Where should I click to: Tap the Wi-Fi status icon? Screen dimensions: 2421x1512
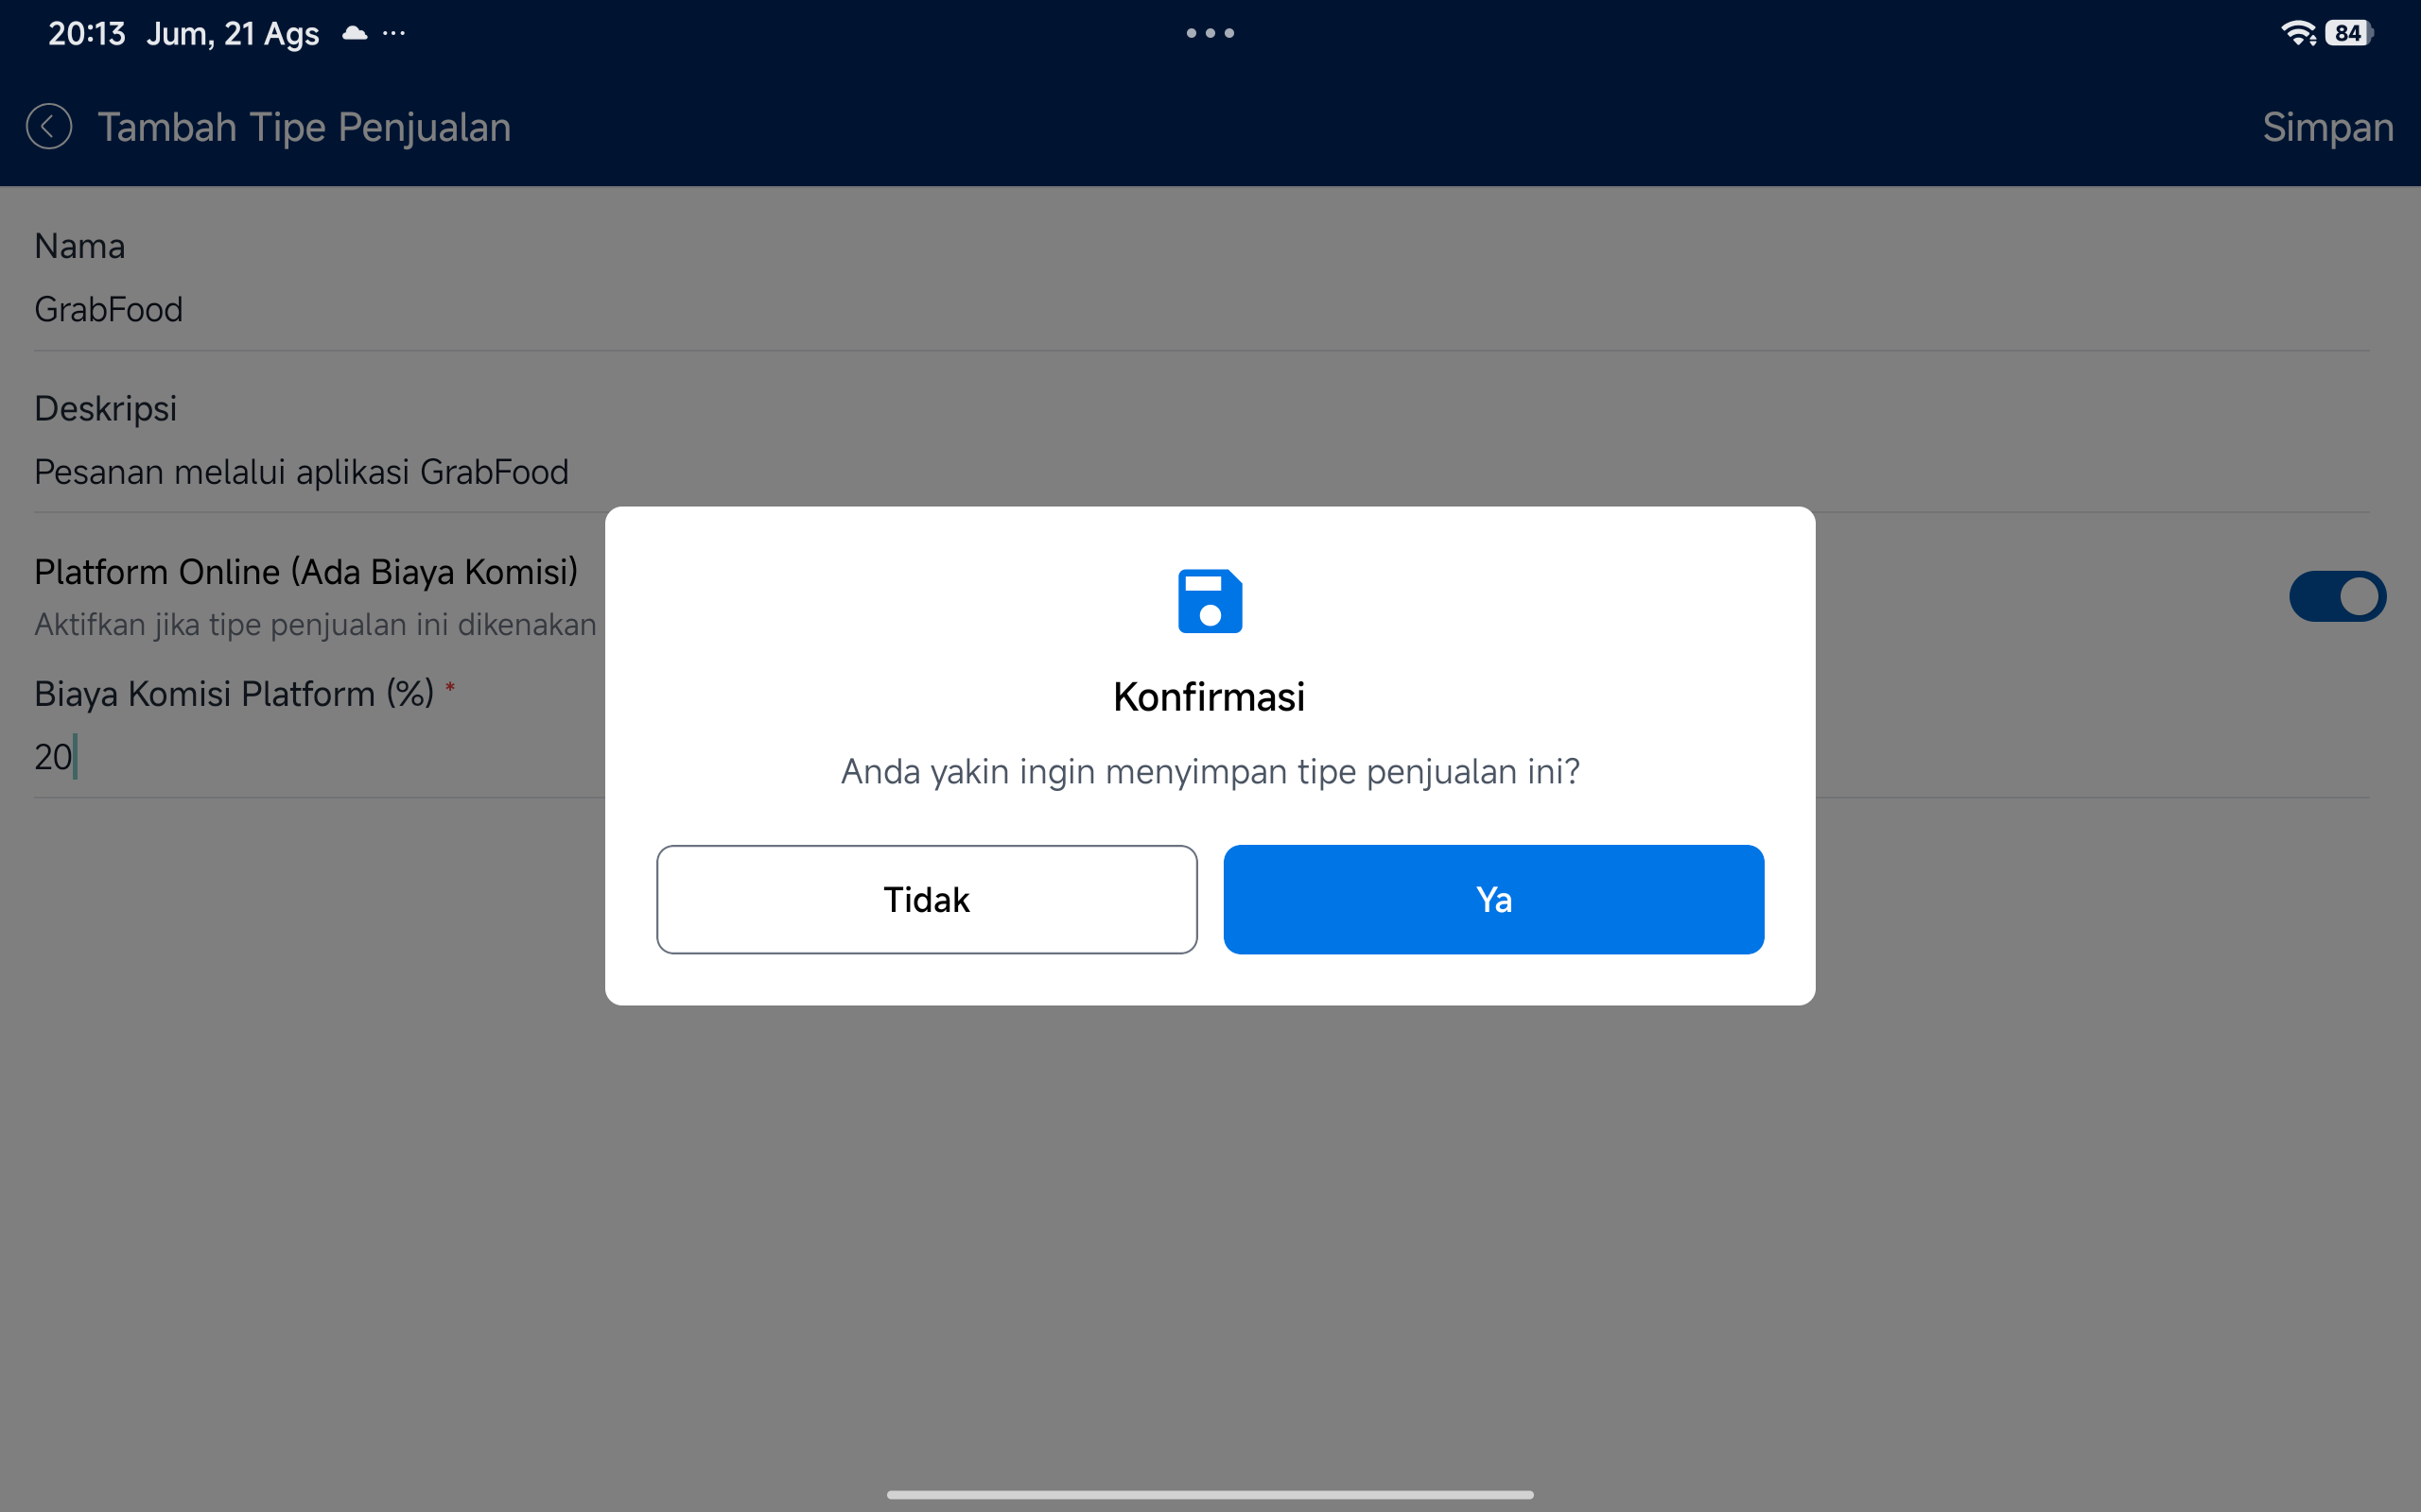coord(2298,33)
